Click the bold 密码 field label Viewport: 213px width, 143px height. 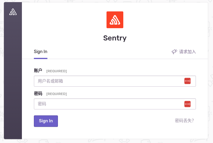coord(38,94)
